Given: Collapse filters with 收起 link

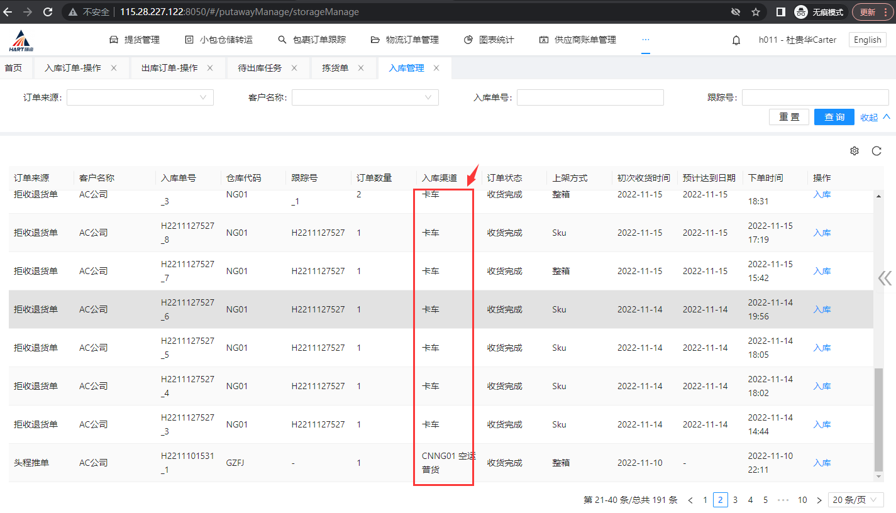Looking at the screenshot, I should pyautogui.click(x=875, y=118).
